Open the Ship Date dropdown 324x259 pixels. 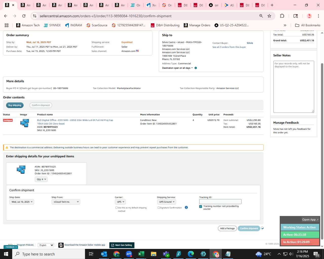pos(22,202)
